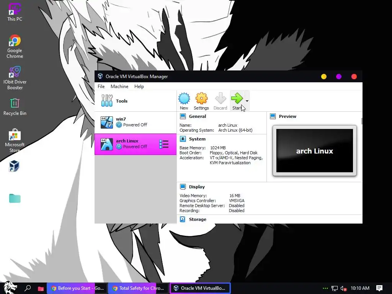Click the arch Linux Powered Off status icon
This screenshot has height=294, width=392.
coord(119,146)
